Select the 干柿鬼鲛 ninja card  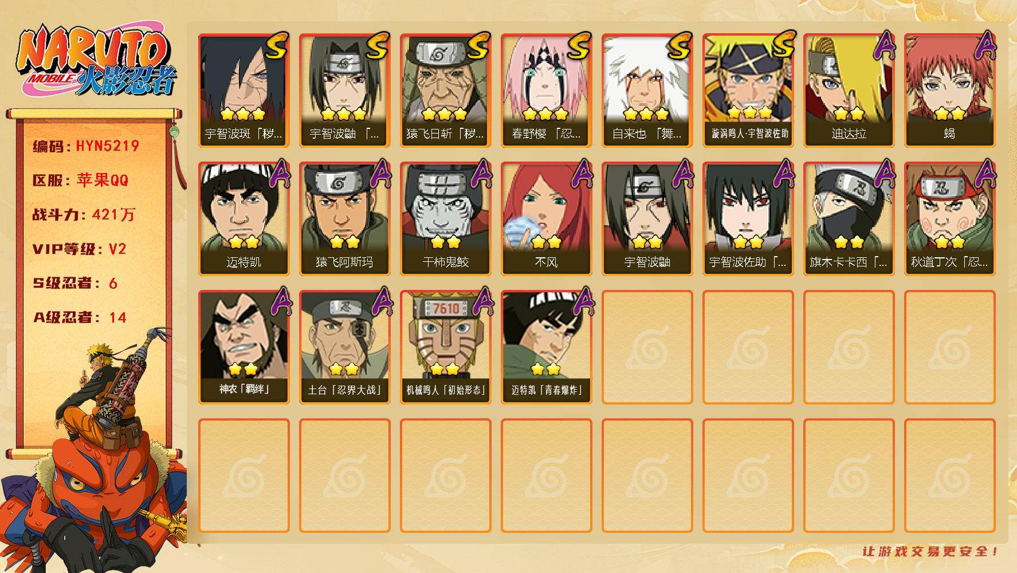[x=446, y=219]
